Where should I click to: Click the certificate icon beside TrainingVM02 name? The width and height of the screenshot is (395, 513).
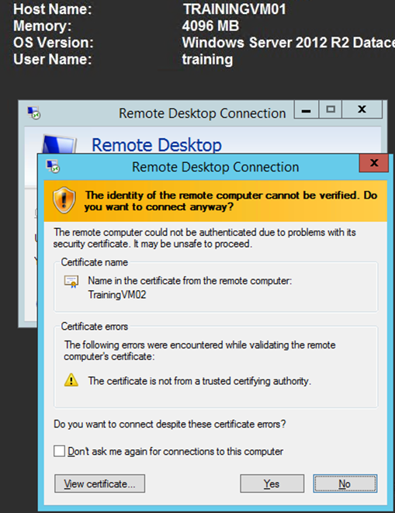click(x=71, y=282)
